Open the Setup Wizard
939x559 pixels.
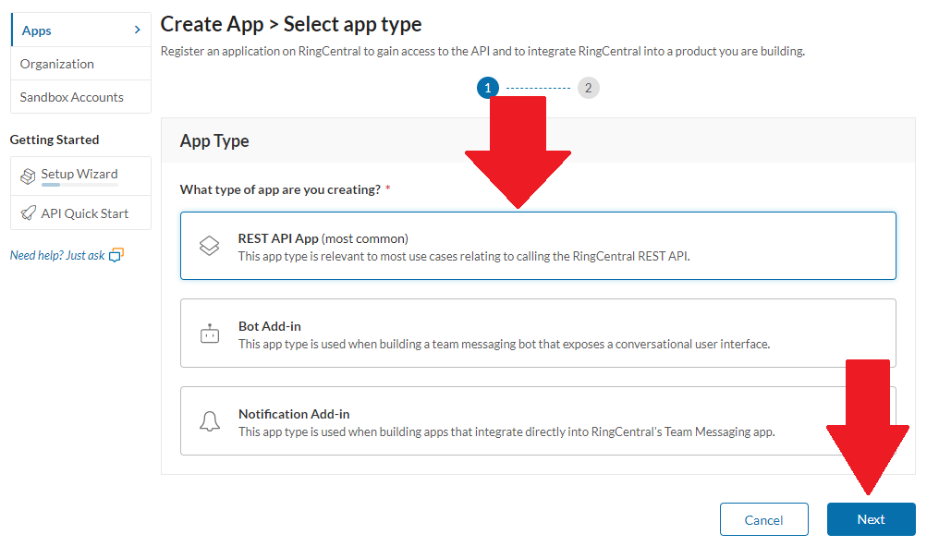(80, 176)
